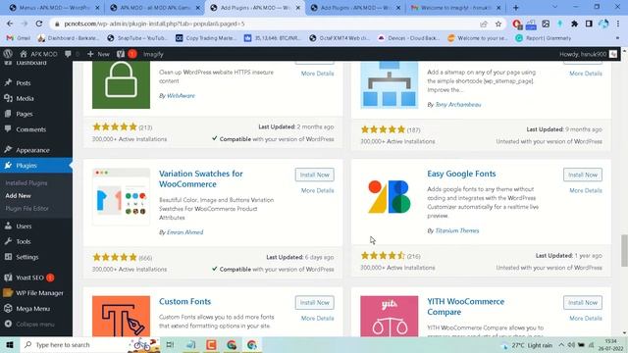Image resolution: width=628 pixels, height=353 pixels.
Task: Open More Details for HTTPS insecure content plugin
Action: (317, 74)
